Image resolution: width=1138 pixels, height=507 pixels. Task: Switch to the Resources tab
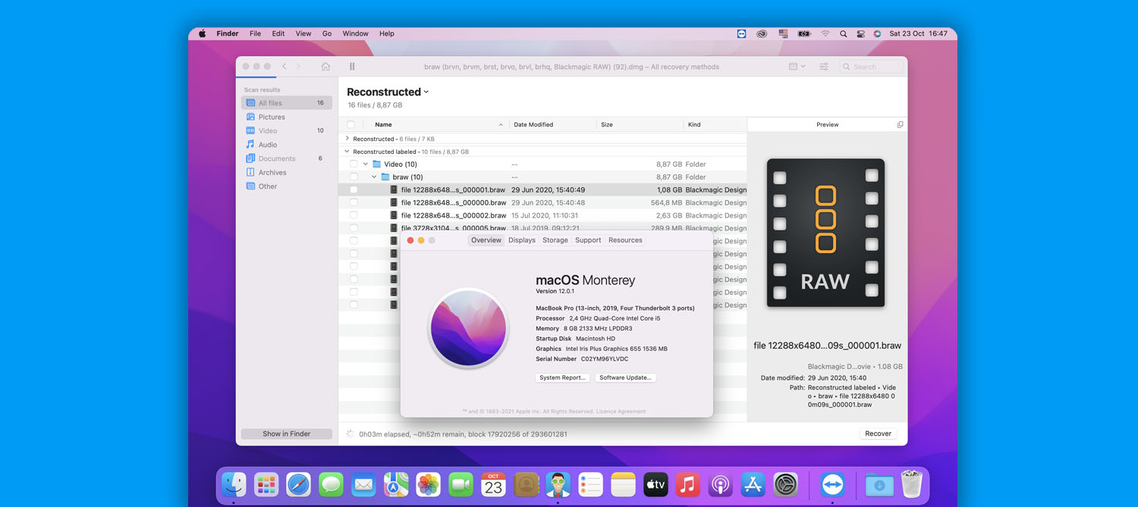pos(625,240)
